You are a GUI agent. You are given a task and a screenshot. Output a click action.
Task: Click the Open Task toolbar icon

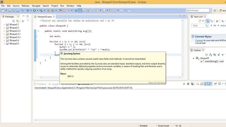(64, 10)
